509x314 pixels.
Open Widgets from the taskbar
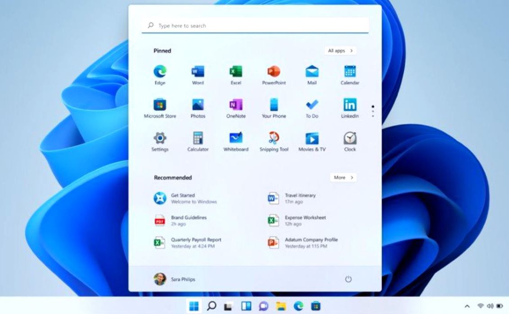[246, 306]
